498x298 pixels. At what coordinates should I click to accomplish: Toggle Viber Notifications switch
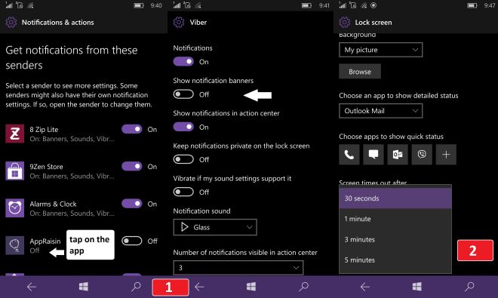[183, 62]
